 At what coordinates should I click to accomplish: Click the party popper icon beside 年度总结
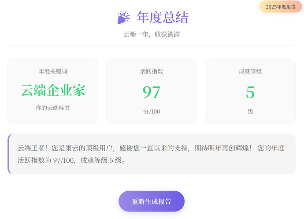click(123, 18)
